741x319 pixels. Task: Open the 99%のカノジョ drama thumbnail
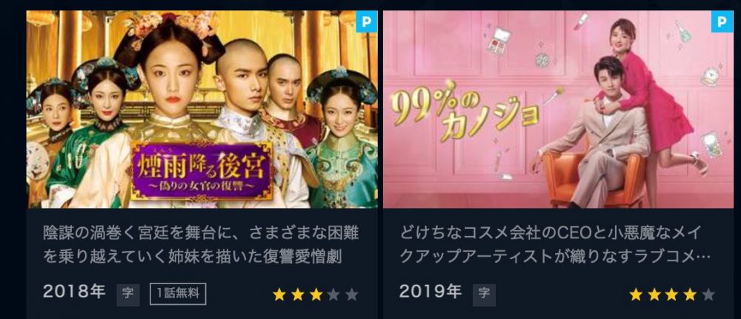pos(558,109)
